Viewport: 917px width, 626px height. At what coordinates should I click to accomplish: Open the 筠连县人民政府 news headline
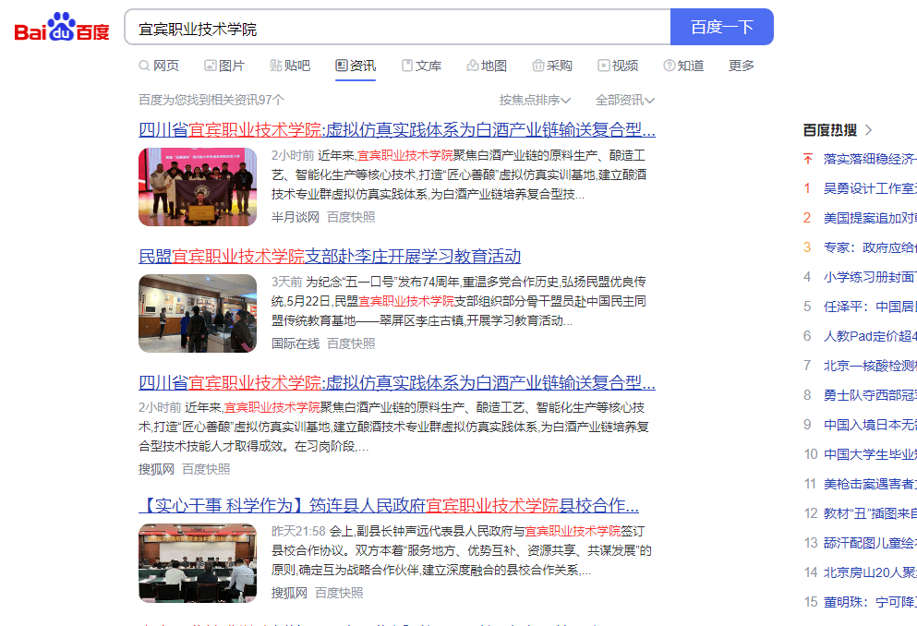click(x=389, y=505)
